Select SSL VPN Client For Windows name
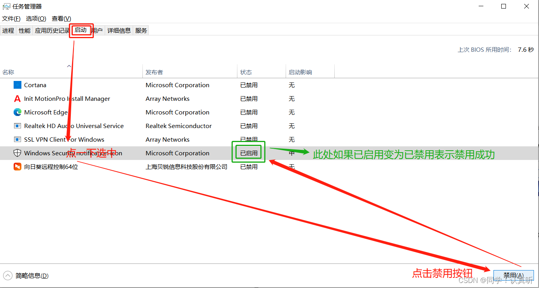 pos(64,139)
